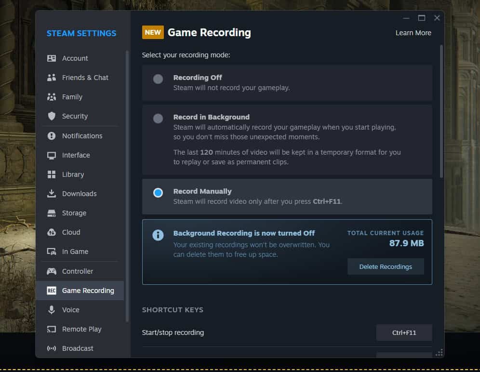The height and width of the screenshot is (372, 480).
Task: Maximize the Steam Settings window
Action: pyautogui.click(x=422, y=18)
